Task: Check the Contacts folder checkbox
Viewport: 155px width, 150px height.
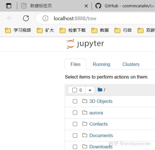Action: tap(75, 124)
